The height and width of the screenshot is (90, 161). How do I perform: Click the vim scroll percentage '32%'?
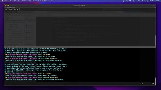152,83
